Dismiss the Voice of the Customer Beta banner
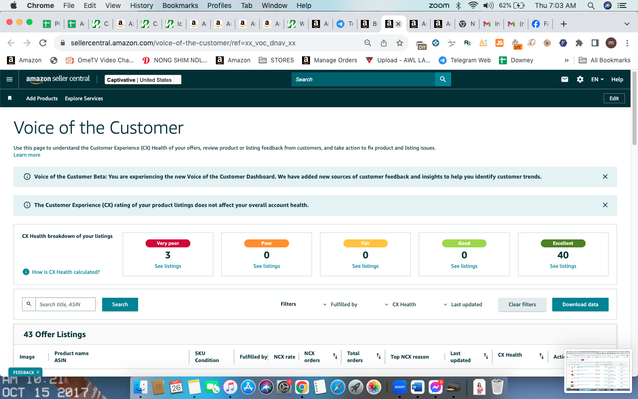 (x=605, y=177)
